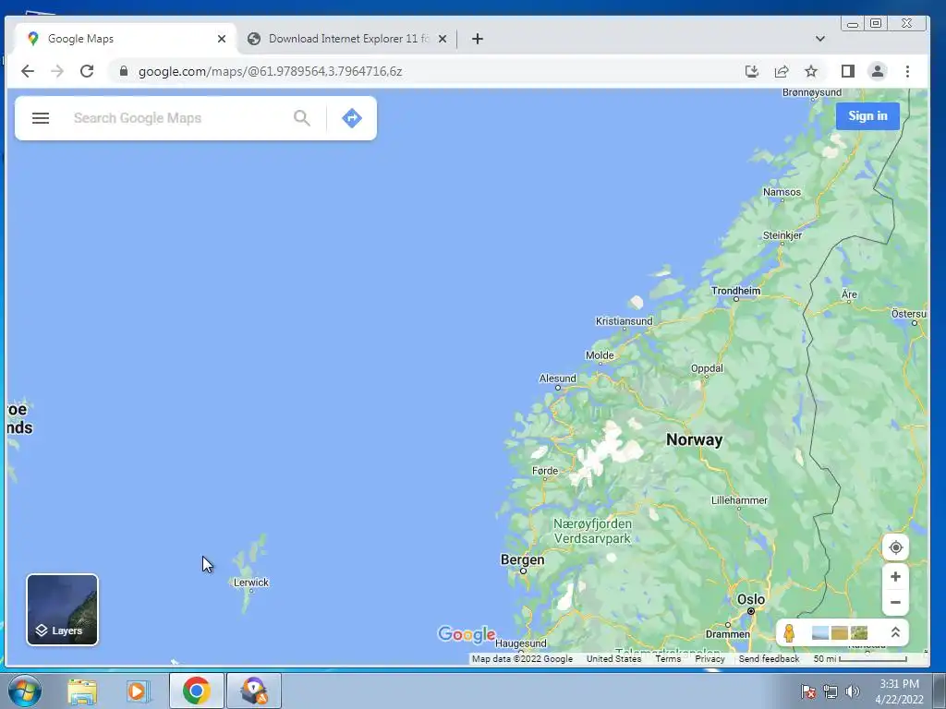Click the address bar URL

coord(271,71)
